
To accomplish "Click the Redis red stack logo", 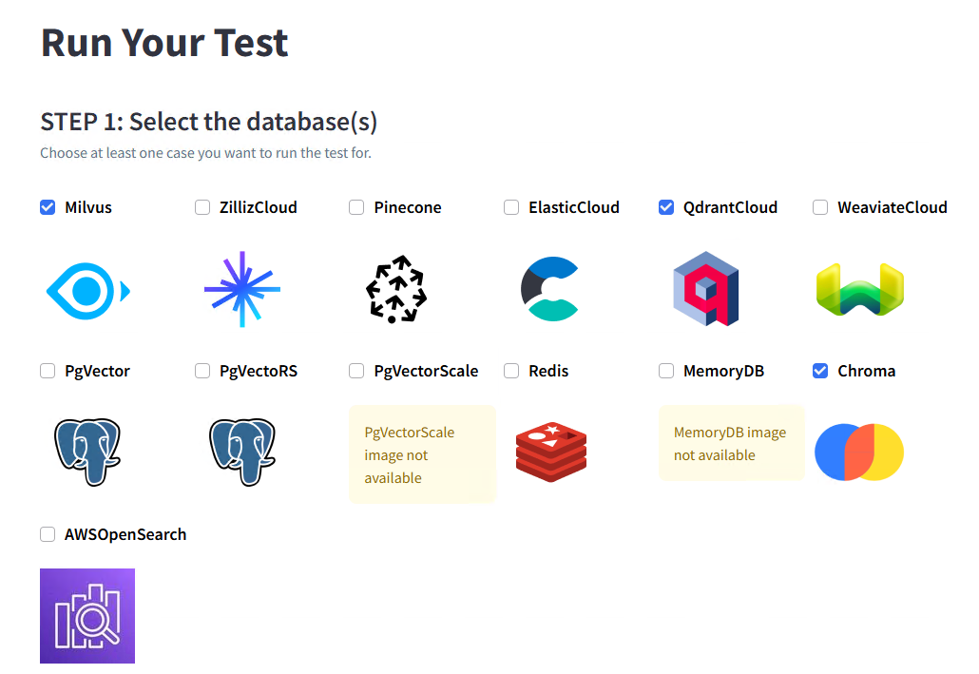I will pyautogui.click(x=551, y=452).
